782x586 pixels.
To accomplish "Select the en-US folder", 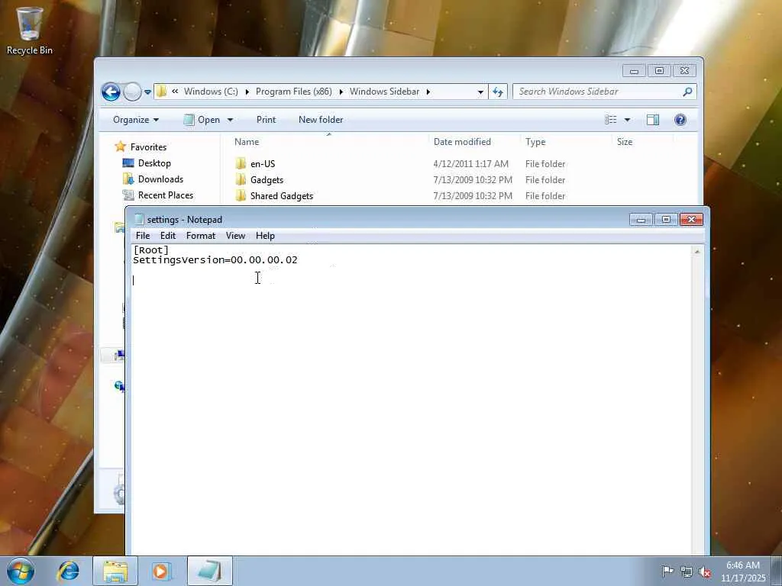I will [263, 164].
